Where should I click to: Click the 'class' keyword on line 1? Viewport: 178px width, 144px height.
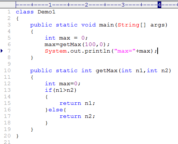point(25,12)
